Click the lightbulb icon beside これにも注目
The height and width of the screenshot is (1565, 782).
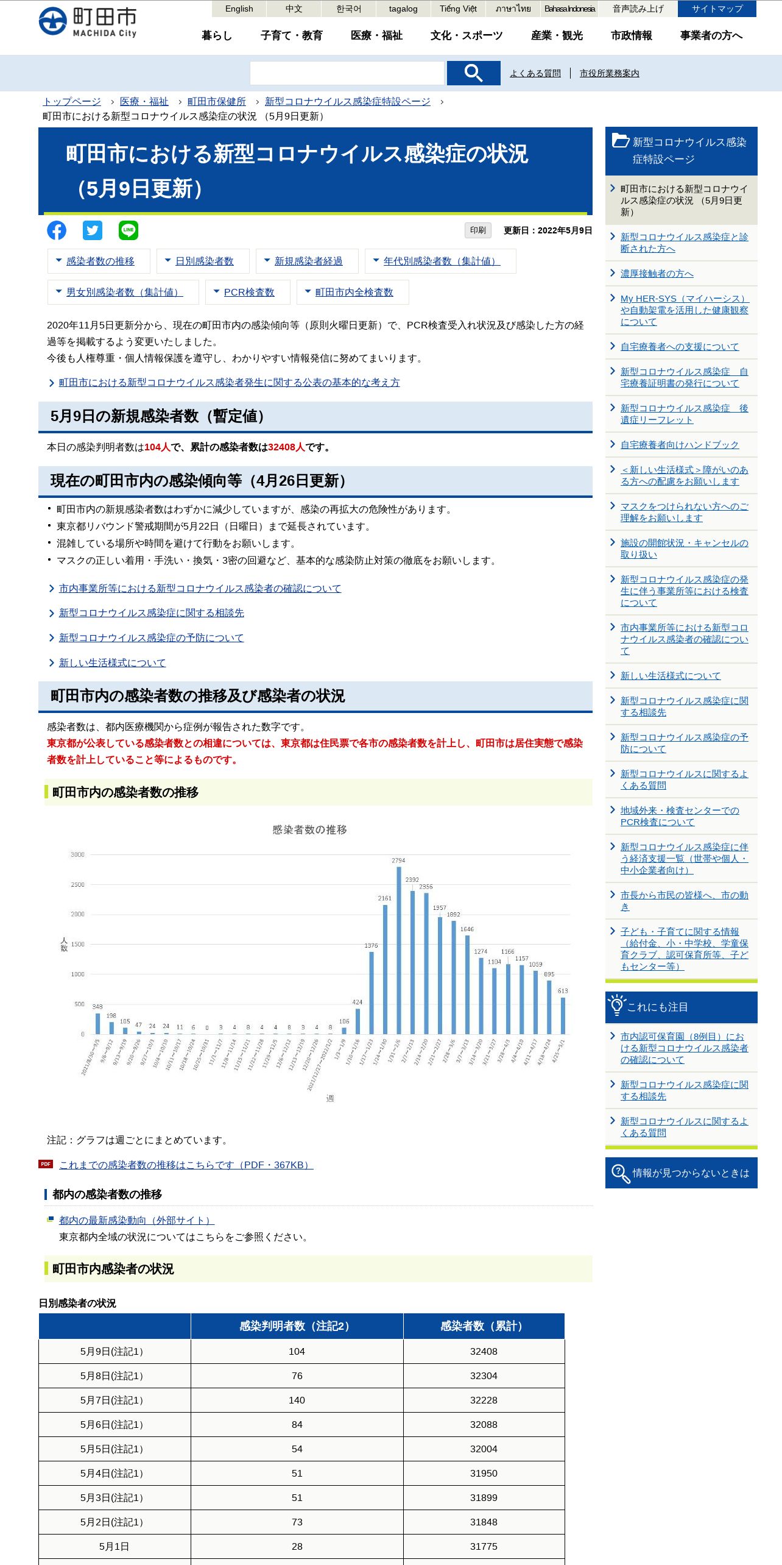pos(616,1006)
